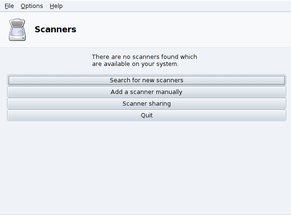Manually add a scanner with its button

146,92
